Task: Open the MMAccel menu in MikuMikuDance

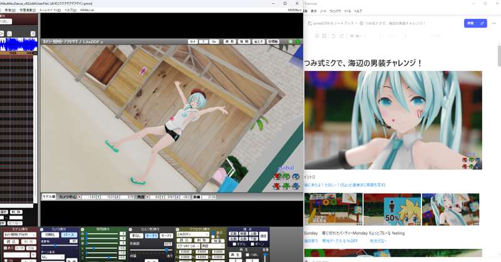Action: pos(87,10)
